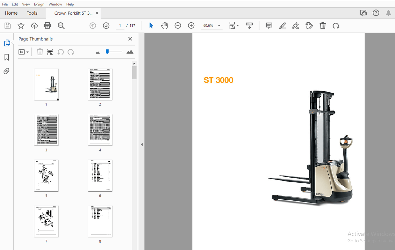Viewport: 395px width, 250px height.
Task: Enable the Selection tool
Action: point(151,26)
